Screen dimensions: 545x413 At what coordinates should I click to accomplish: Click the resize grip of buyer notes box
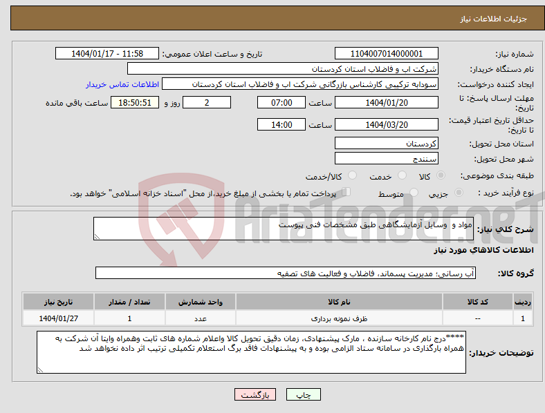point(40,370)
